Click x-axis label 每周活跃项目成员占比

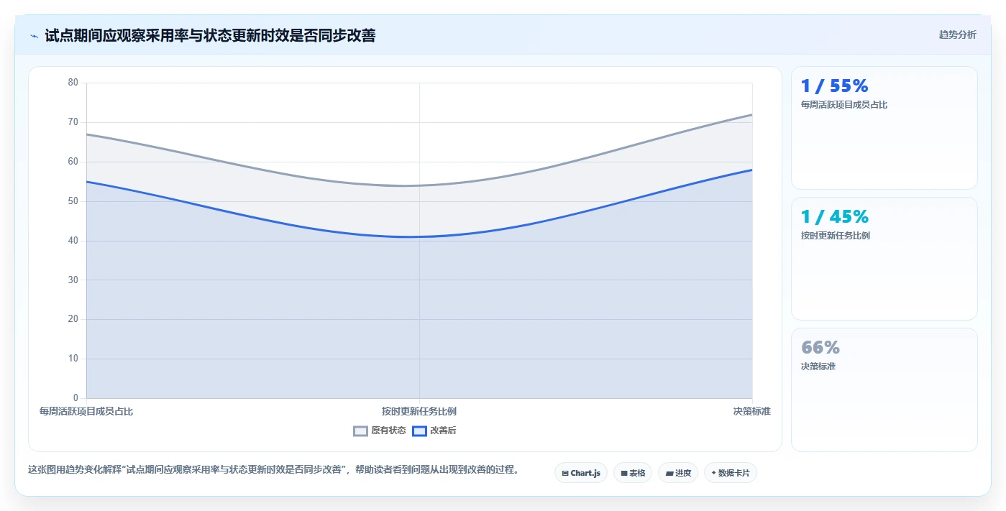click(86, 412)
